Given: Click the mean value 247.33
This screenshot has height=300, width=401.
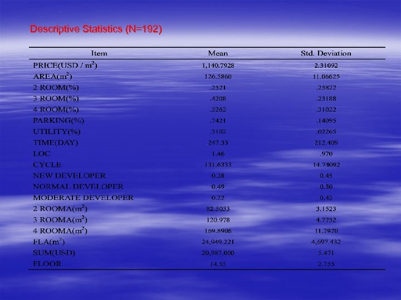Looking at the screenshot, I should (218, 143).
